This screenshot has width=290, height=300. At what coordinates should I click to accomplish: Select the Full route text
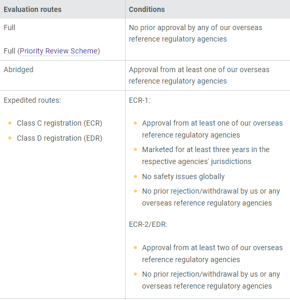[x=9, y=28]
